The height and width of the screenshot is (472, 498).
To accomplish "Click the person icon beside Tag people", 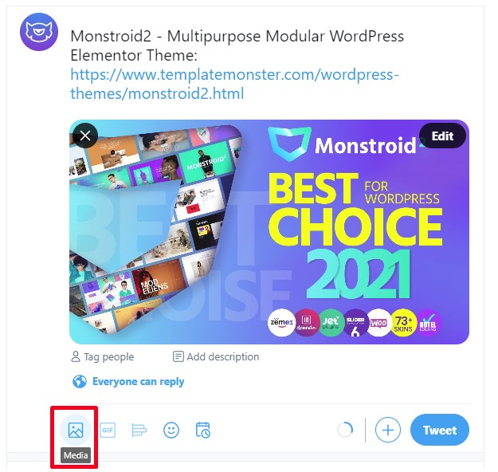I will click(76, 356).
